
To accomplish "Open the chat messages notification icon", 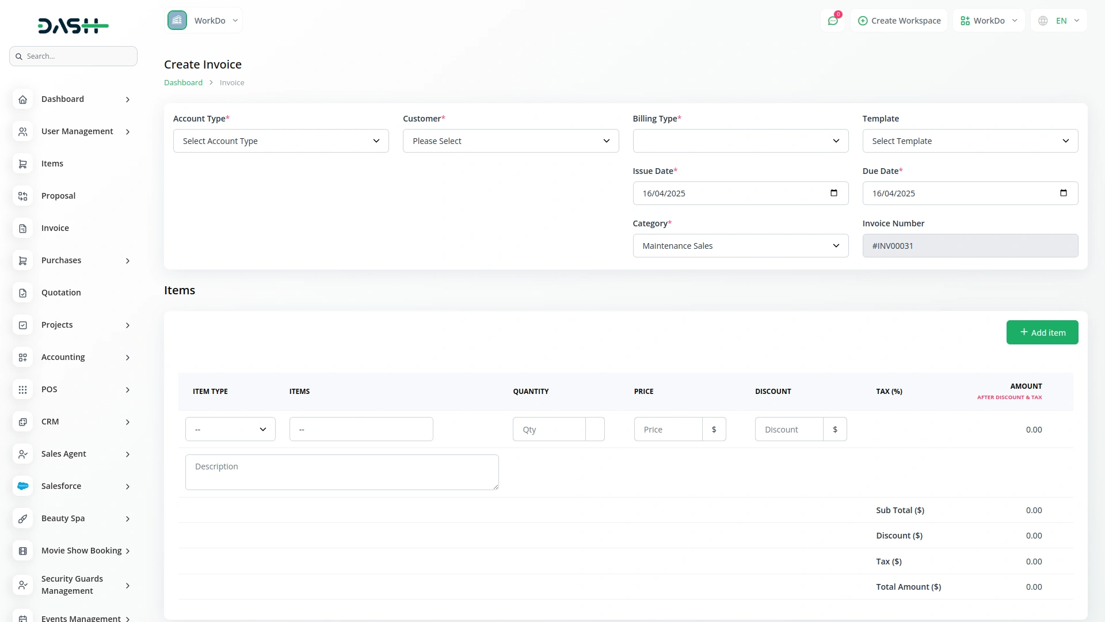I will (832, 21).
